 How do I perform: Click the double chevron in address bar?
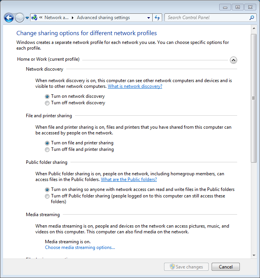pos(41,18)
